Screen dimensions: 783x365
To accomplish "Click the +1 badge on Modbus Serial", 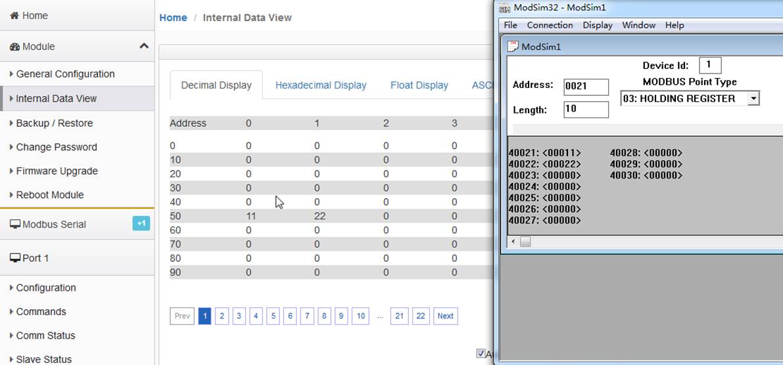I will coord(141,223).
